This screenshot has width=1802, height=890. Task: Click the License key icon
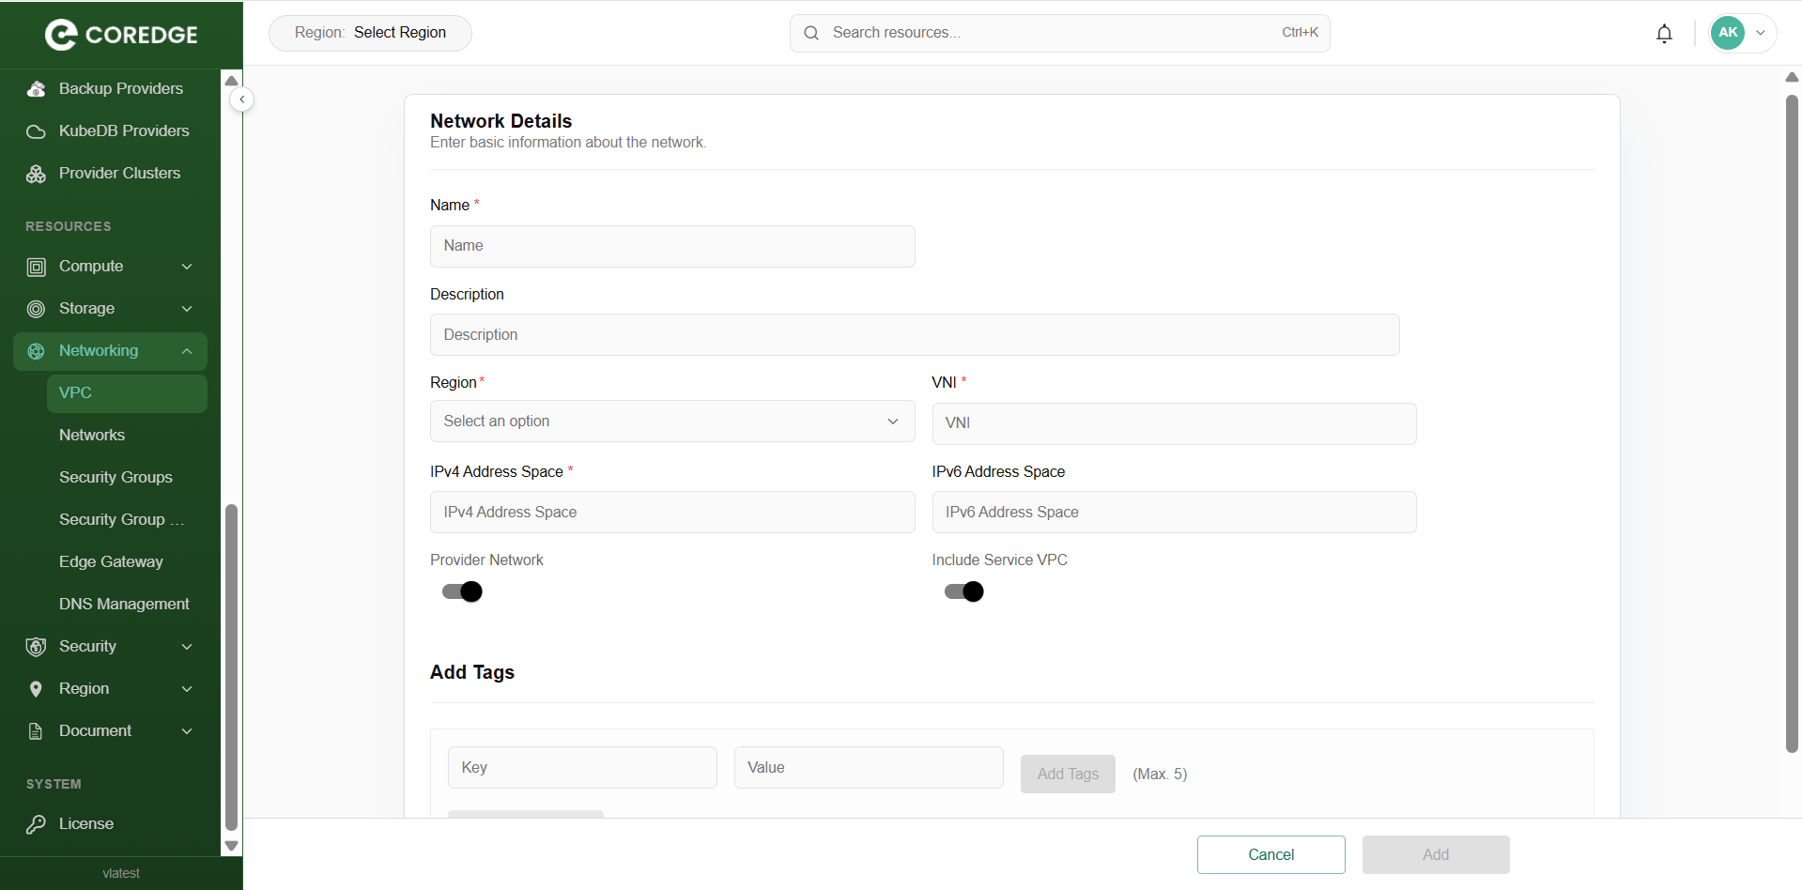(x=36, y=824)
